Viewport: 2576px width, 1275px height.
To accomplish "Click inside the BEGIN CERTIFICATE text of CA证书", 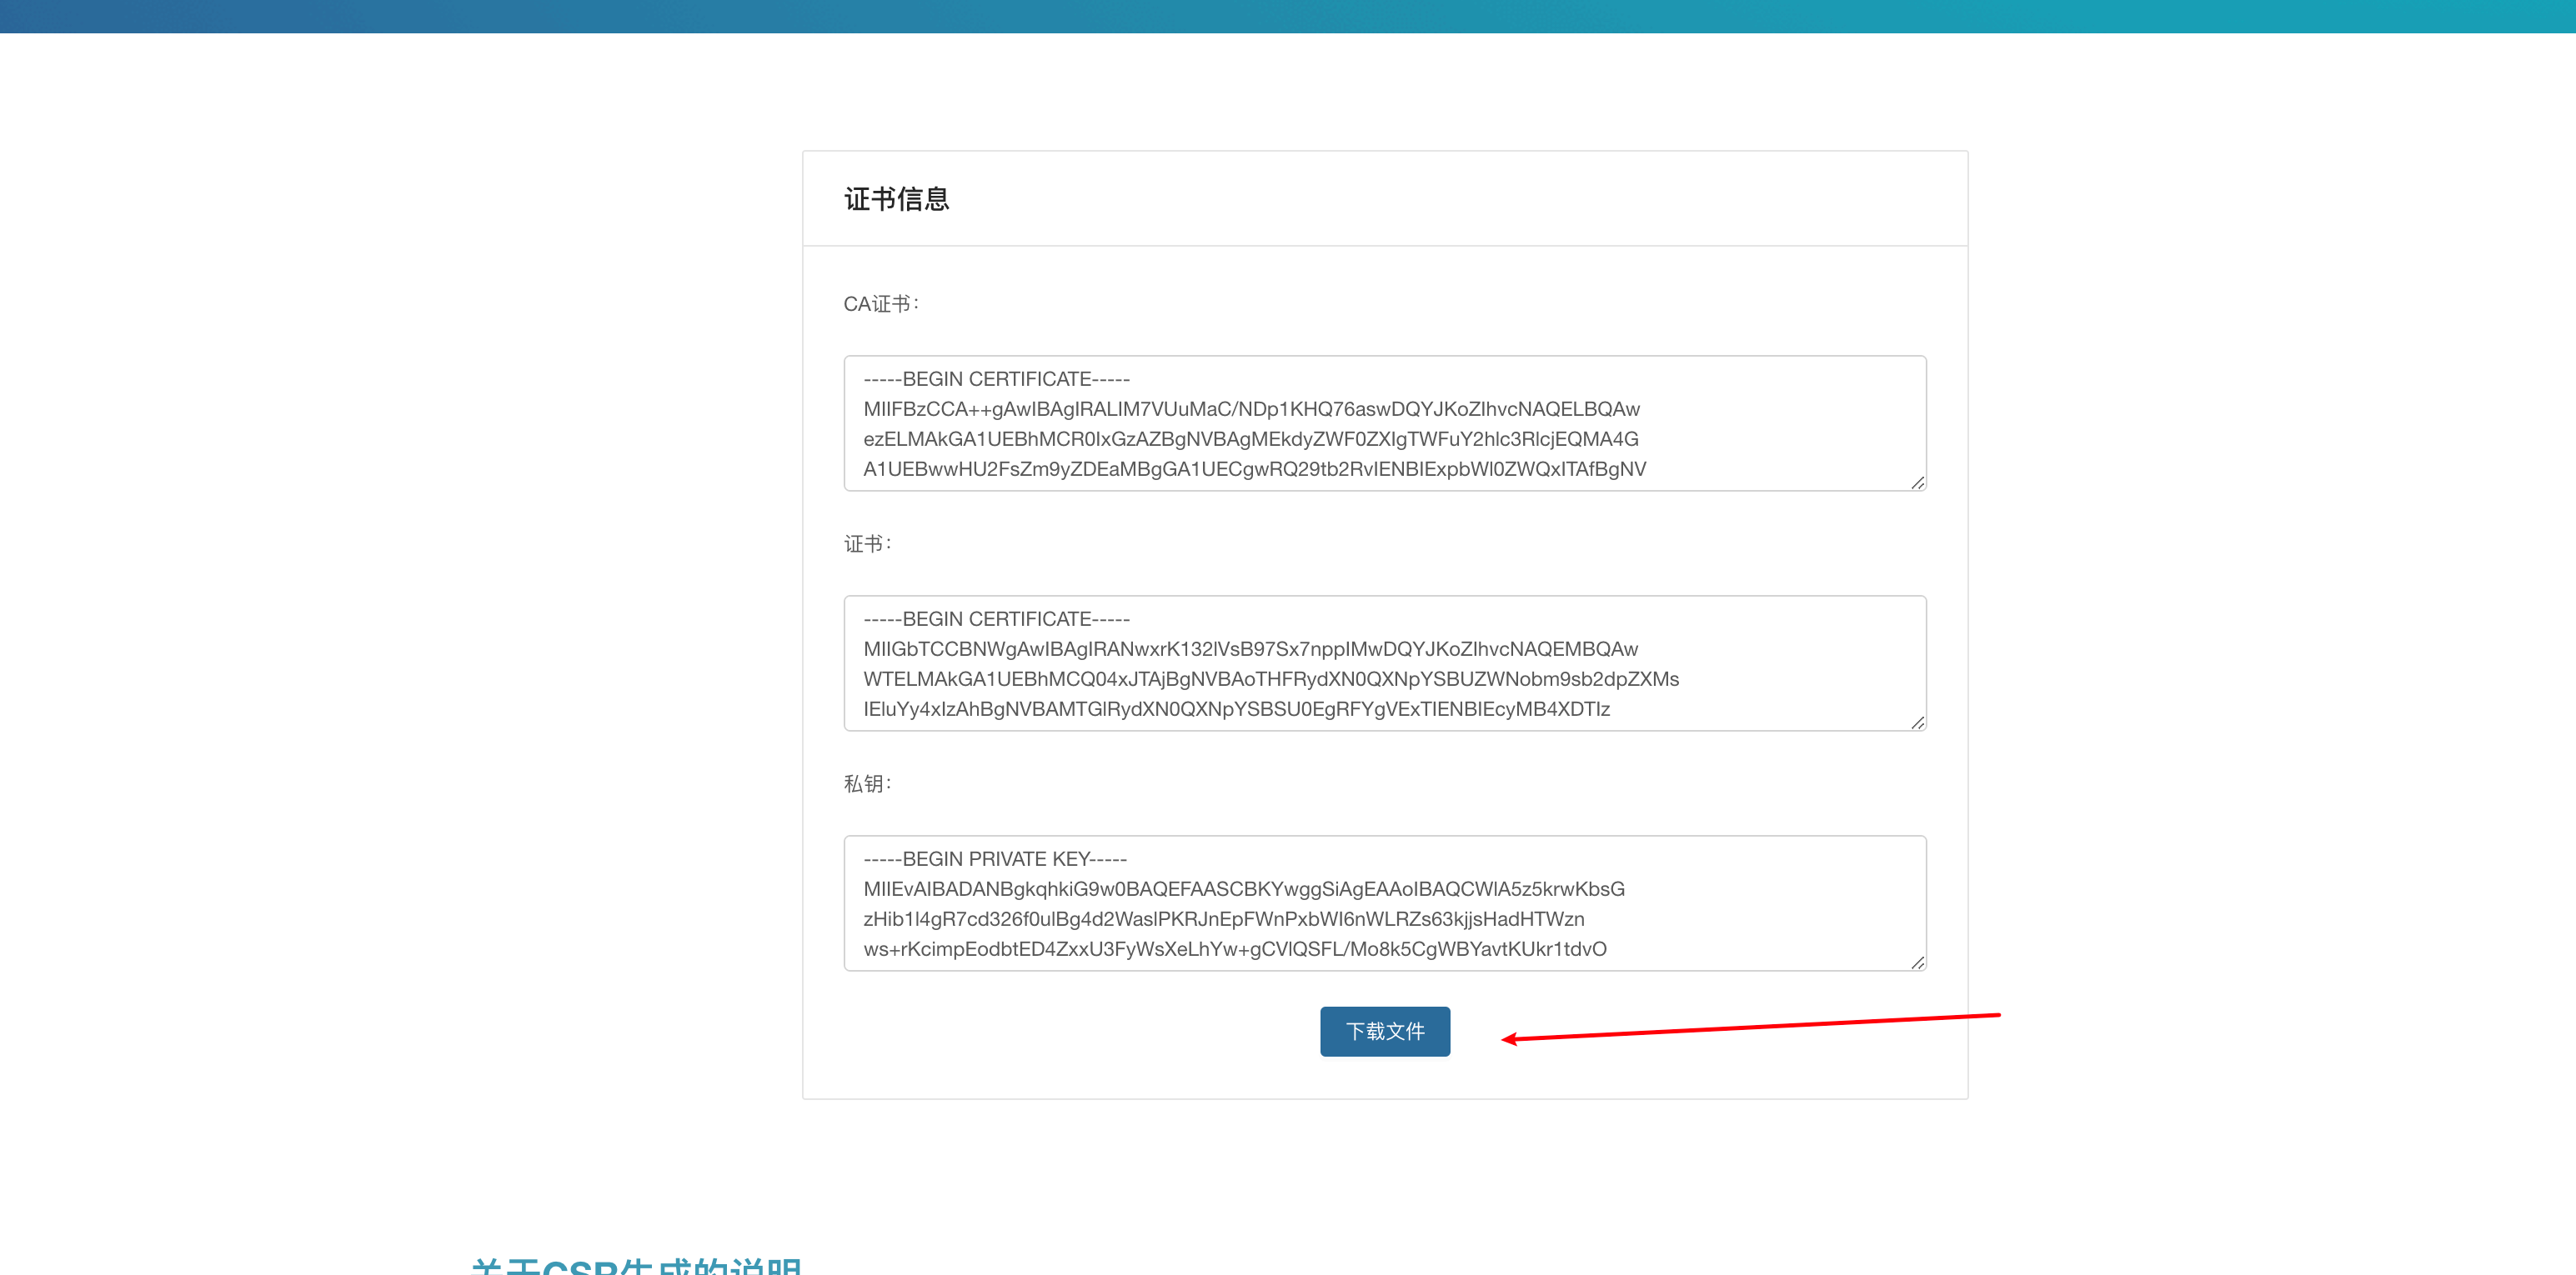I will 996,379.
